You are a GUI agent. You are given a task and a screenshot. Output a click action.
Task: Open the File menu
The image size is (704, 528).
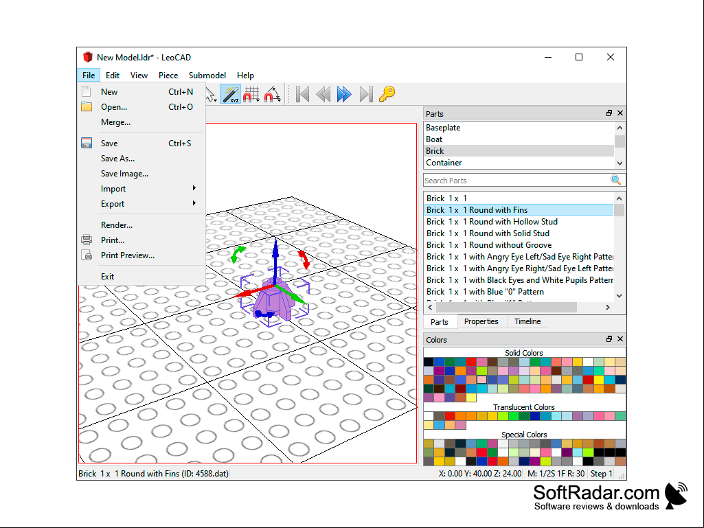(89, 76)
